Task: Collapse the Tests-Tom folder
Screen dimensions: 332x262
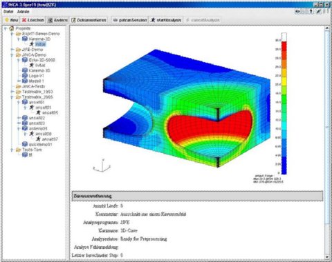Action: tap(12, 150)
